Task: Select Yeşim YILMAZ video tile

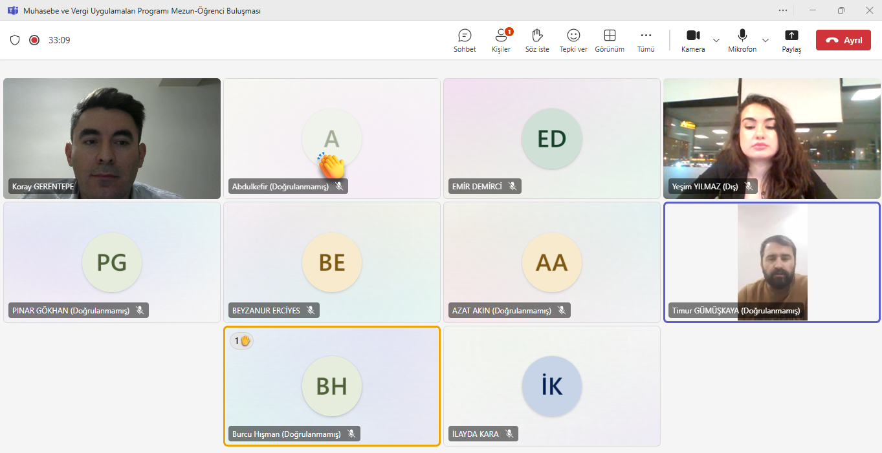Action: pyautogui.click(x=771, y=138)
